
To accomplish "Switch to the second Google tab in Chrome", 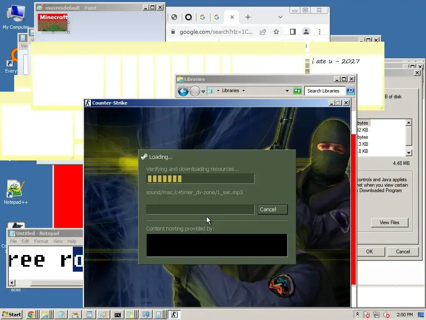I will pos(216,17).
